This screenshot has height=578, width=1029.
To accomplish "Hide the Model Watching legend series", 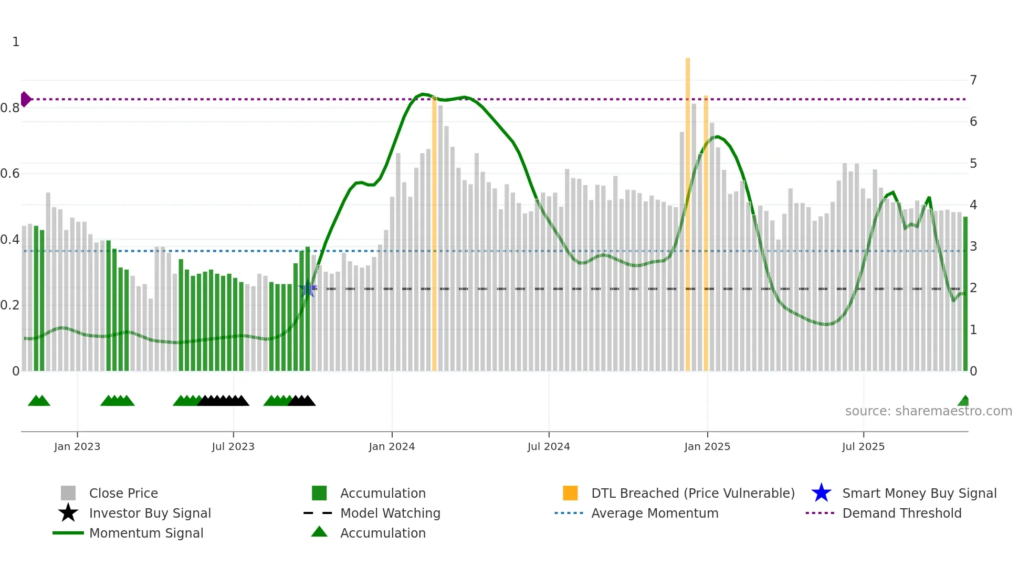I will (390, 513).
